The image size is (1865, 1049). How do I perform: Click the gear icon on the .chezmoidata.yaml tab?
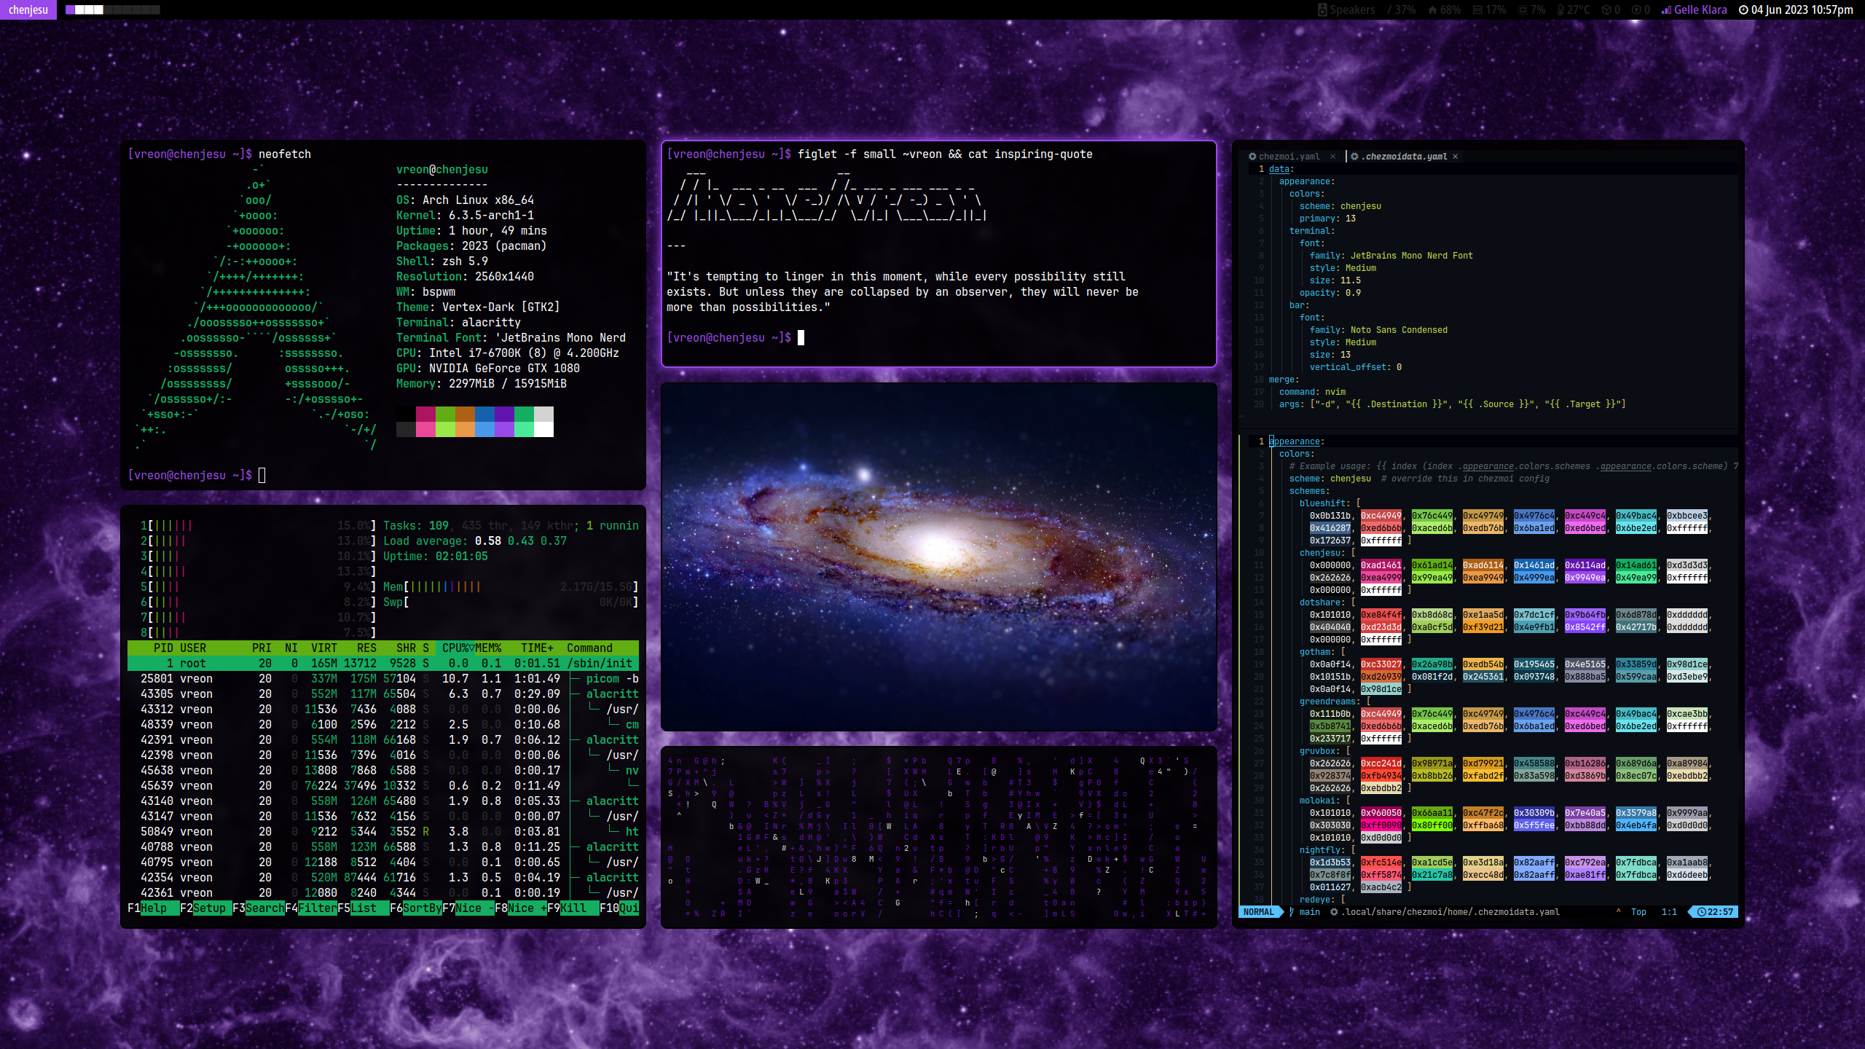(x=1354, y=157)
